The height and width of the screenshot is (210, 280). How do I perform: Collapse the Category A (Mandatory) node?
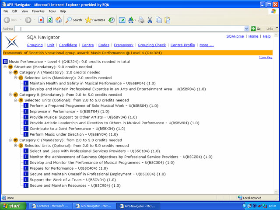10,72
